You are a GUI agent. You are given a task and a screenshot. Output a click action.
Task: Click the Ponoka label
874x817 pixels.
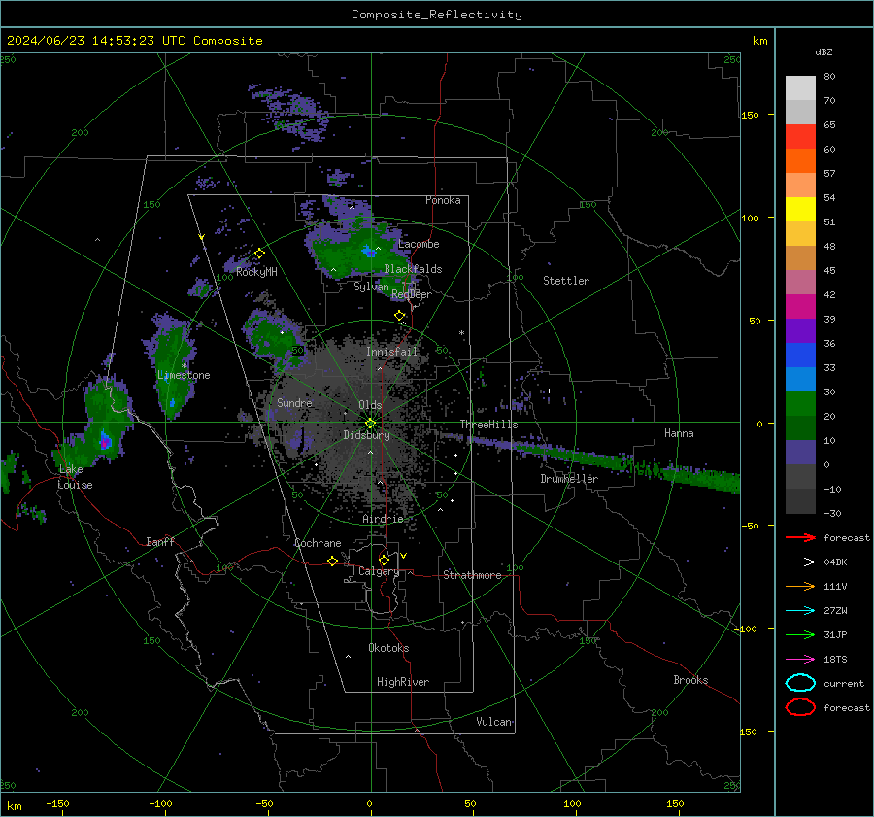443,200
